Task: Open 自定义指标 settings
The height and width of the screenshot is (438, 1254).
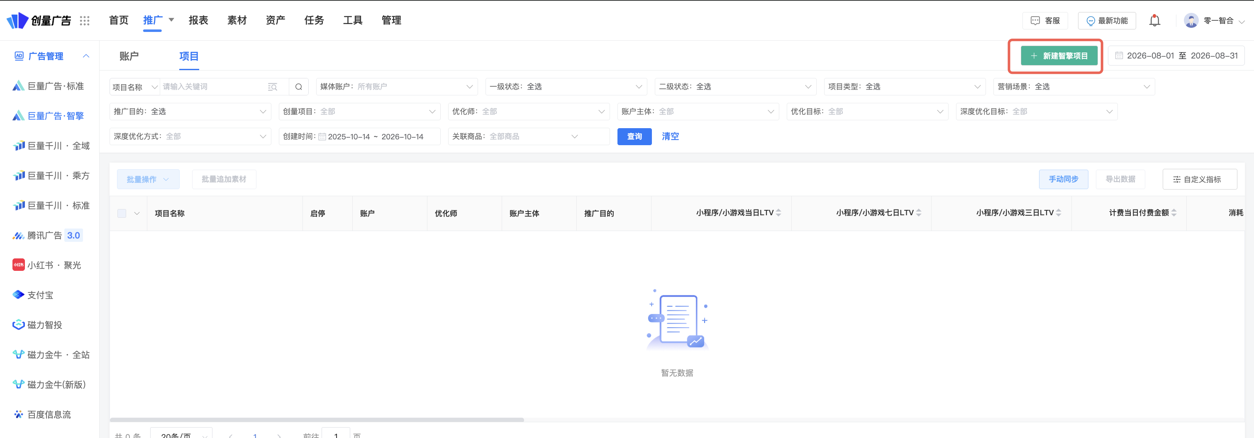Action: click(1200, 179)
